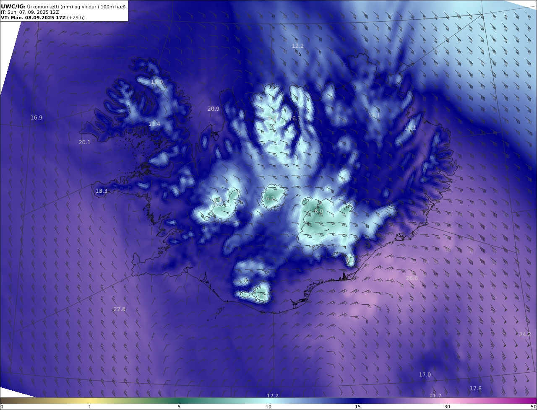Click the UWC/IG title text

pos(13,6)
